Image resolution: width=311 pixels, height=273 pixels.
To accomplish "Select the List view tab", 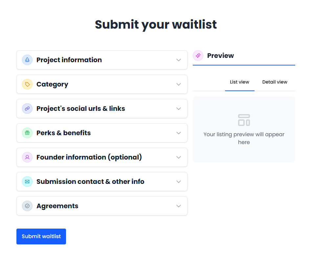I will tap(239, 82).
